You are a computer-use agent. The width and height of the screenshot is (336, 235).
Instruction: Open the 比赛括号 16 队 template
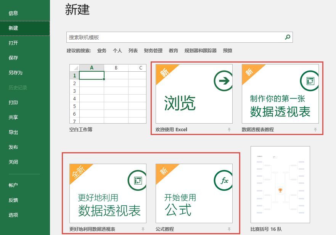280,185
